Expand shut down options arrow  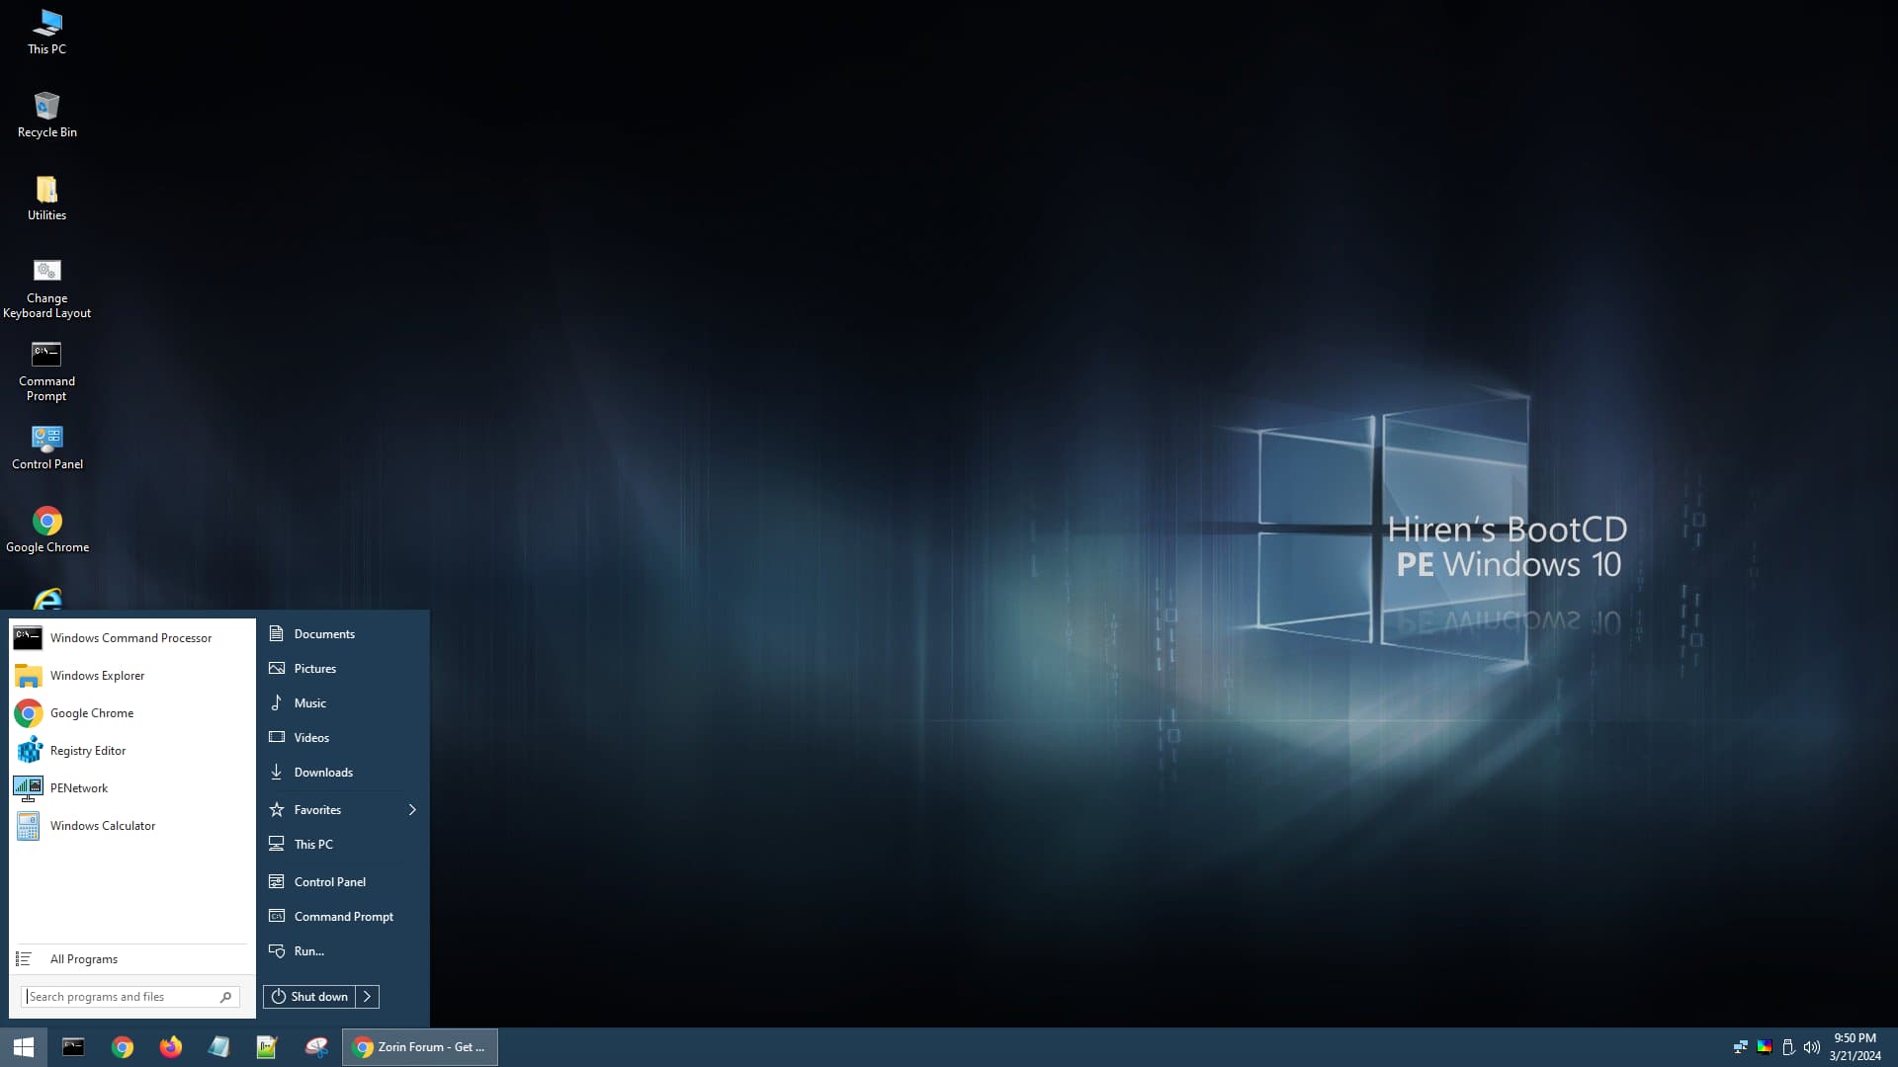(x=367, y=997)
